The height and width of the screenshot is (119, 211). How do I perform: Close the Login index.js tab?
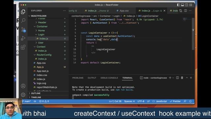[164, 11]
